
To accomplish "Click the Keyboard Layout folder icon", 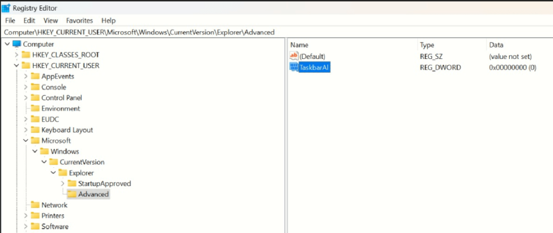I will (35, 130).
